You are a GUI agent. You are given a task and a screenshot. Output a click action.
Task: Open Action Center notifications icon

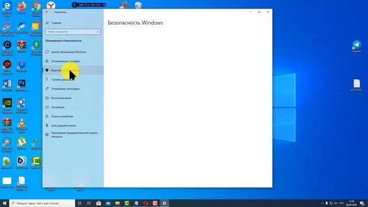click(x=362, y=203)
